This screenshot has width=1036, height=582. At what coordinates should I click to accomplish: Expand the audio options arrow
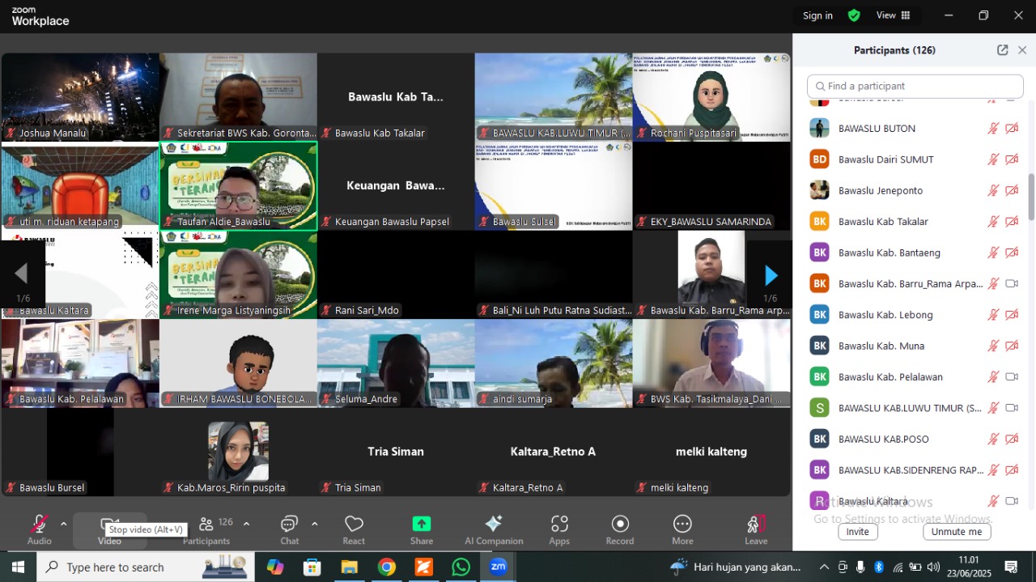pos(63,523)
